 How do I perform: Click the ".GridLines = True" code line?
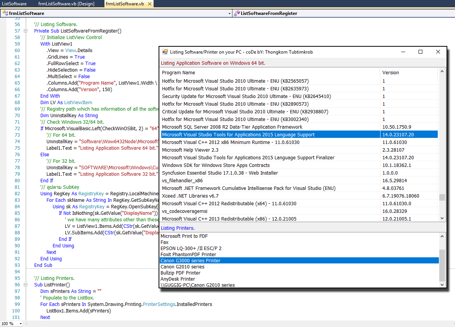tap(66, 57)
